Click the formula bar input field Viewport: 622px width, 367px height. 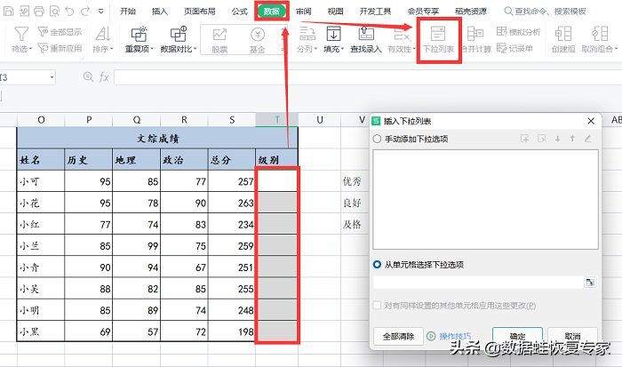point(368,77)
